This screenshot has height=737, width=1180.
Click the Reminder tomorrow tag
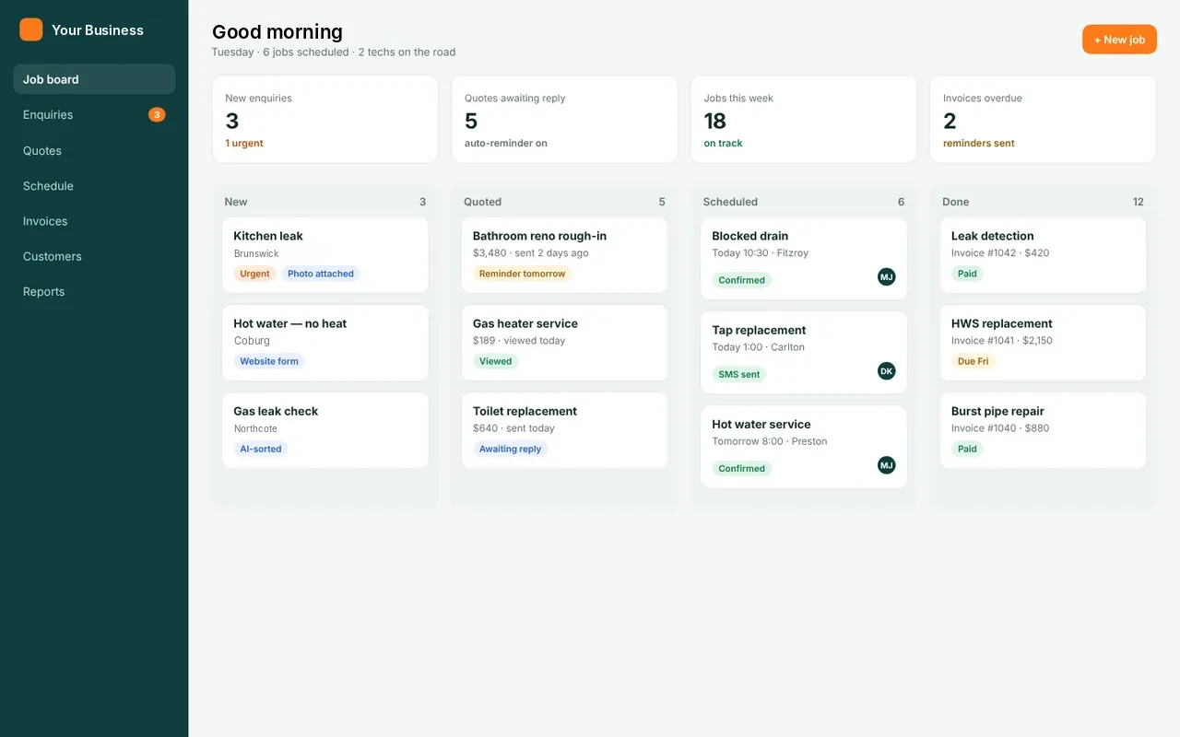[x=522, y=274]
